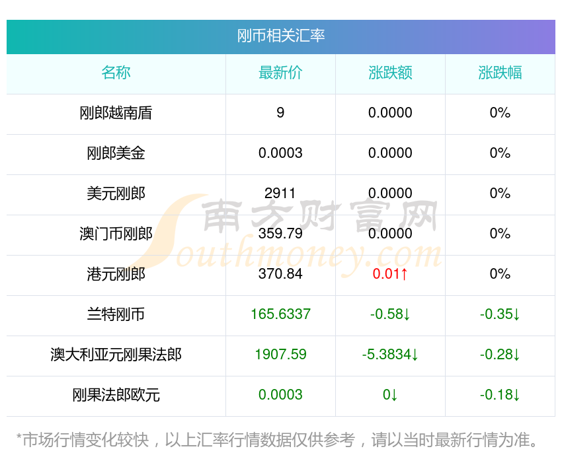Click the 0.0000 change amount in 刚郎越南盾 row

390,113
